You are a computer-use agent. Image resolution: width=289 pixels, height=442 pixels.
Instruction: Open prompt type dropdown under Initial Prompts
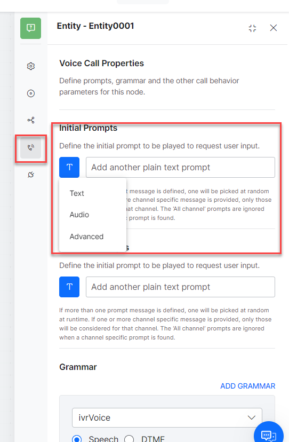pos(69,167)
